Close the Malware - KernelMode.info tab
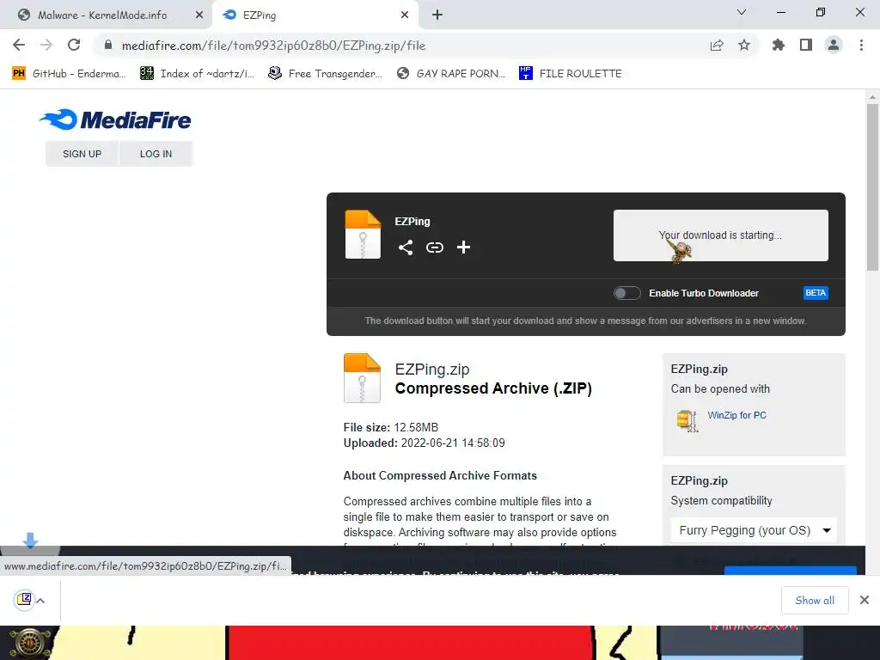Image resolution: width=880 pixels, height=660 pixels. coord(199,15)
